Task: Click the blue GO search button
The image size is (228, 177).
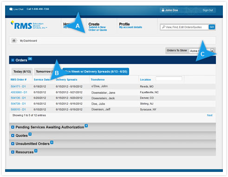Action: (x=212, y=27)
